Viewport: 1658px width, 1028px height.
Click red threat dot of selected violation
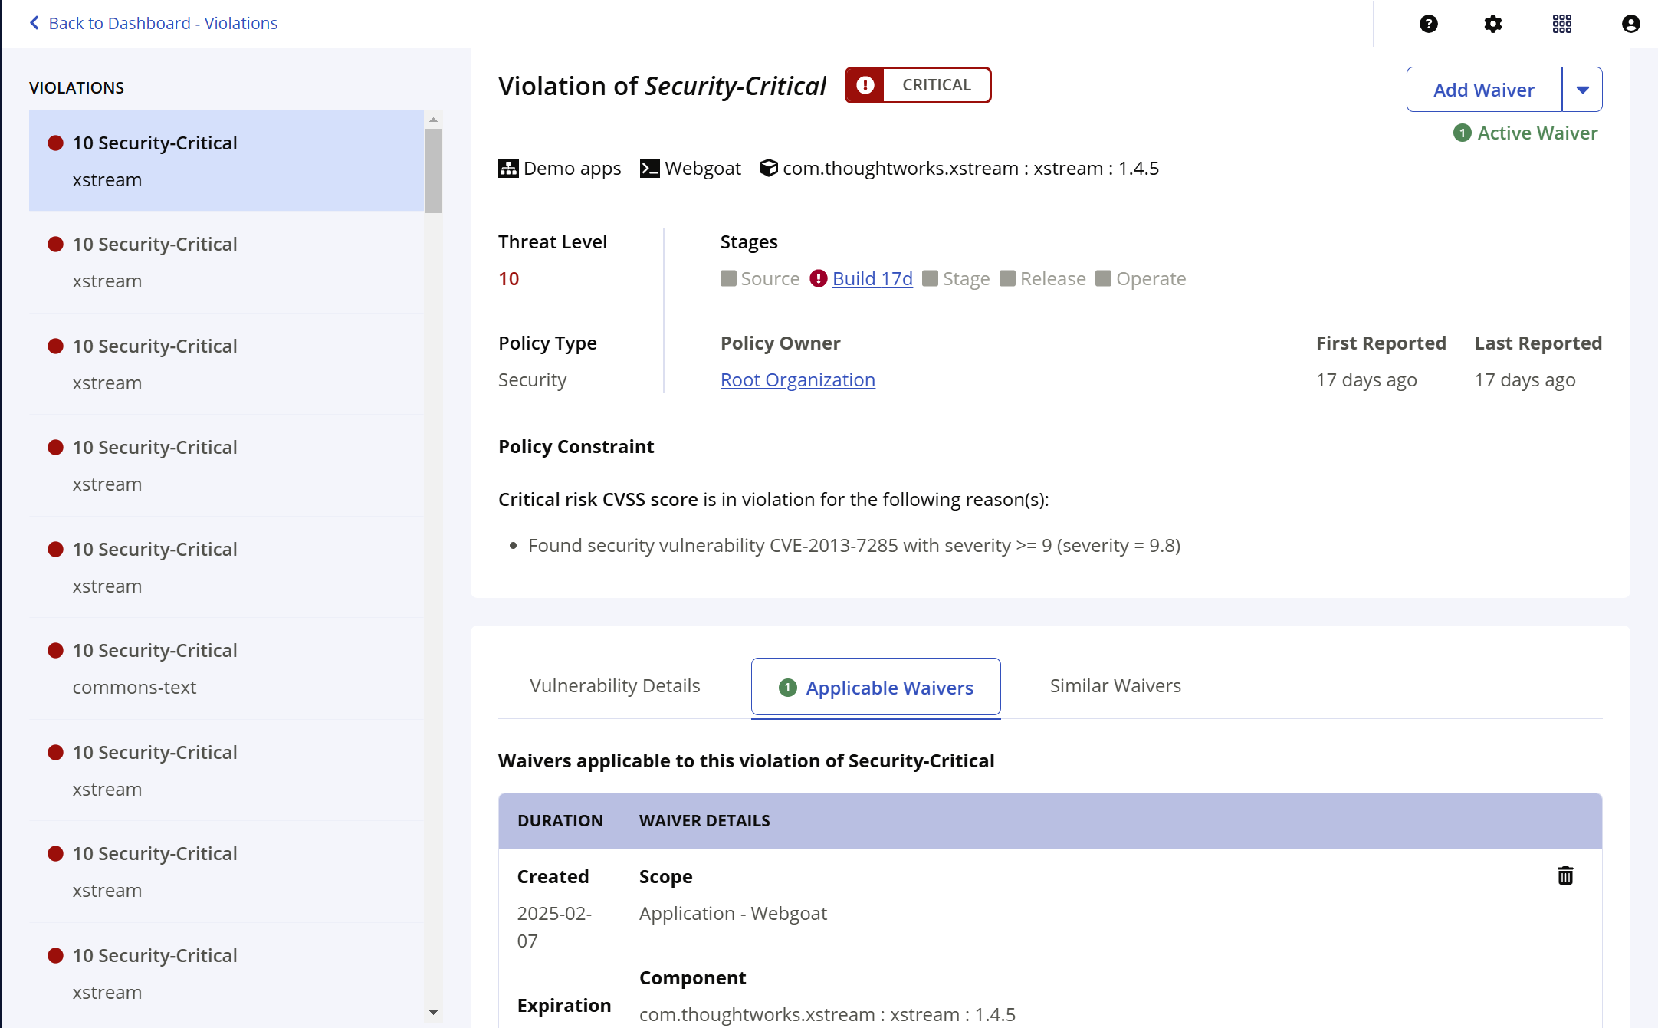[x=55, y=143]
